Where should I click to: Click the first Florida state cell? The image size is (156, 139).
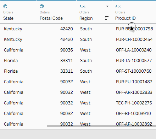11,61
